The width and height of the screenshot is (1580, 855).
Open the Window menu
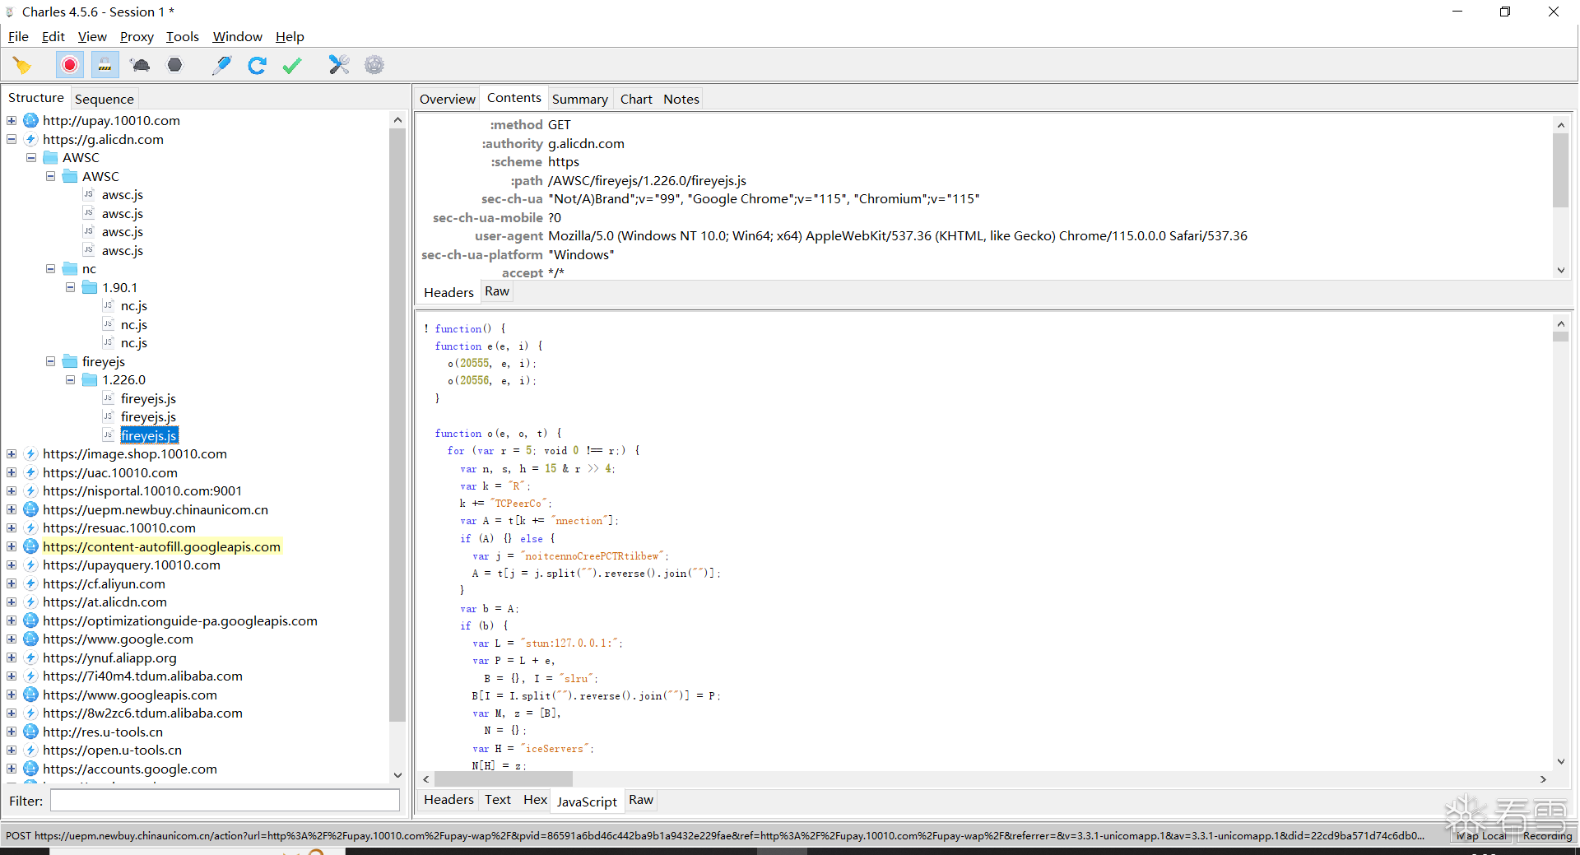coord(237,36)
